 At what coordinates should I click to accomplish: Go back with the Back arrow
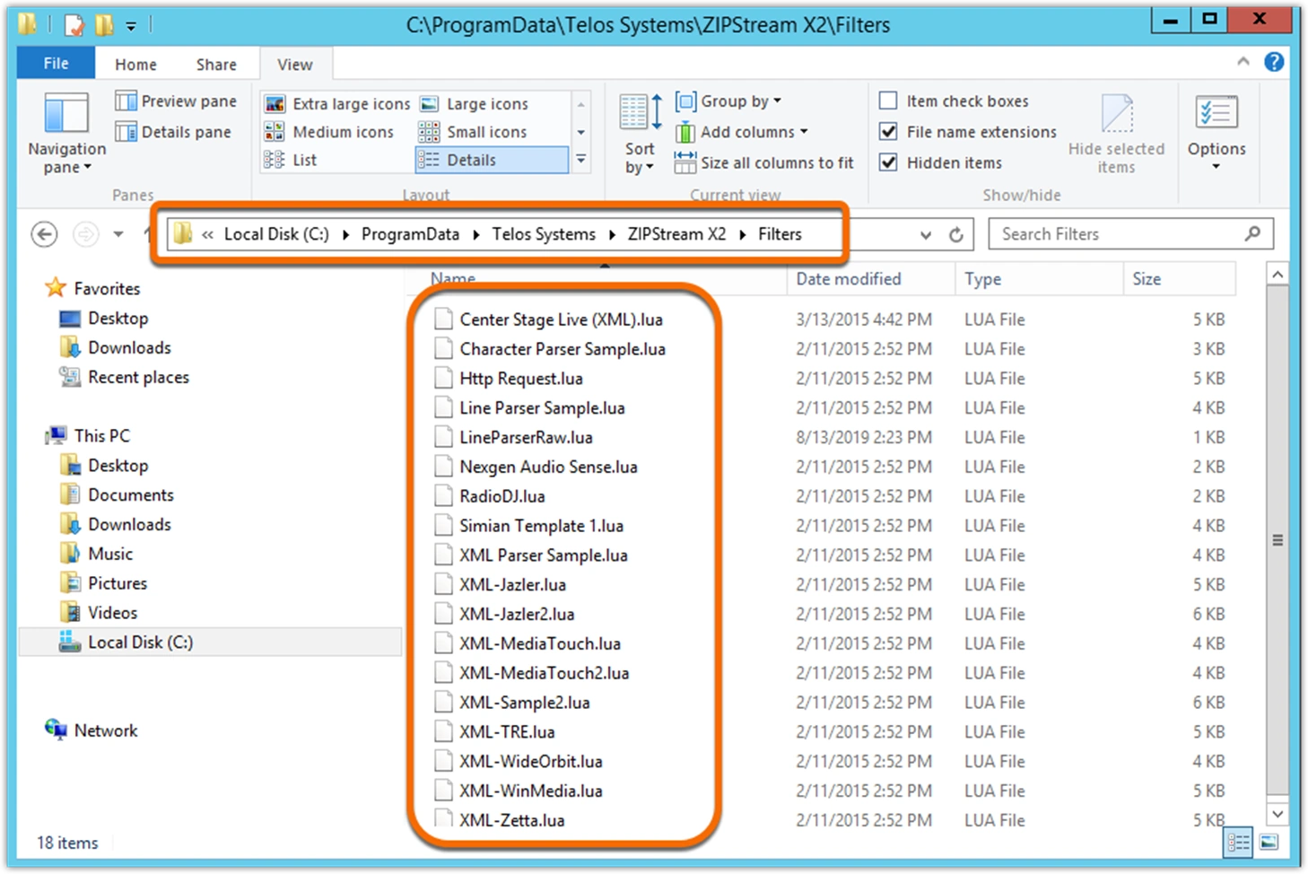pyautogui.click(x=44, y=234)
